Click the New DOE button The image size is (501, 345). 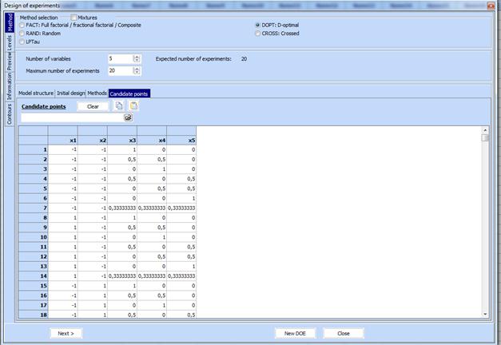coord(295,333)
